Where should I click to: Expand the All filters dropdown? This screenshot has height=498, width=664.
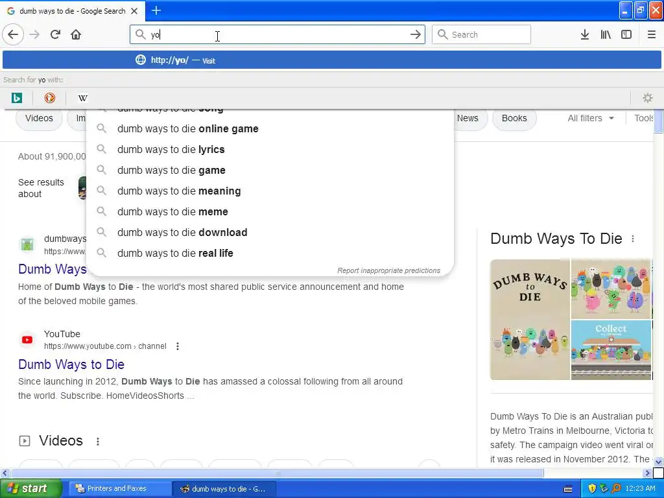[x=591, y=118]
